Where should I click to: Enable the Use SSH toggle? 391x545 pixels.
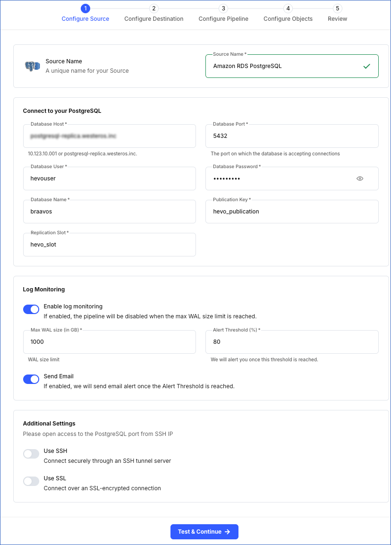click(31, 454)
